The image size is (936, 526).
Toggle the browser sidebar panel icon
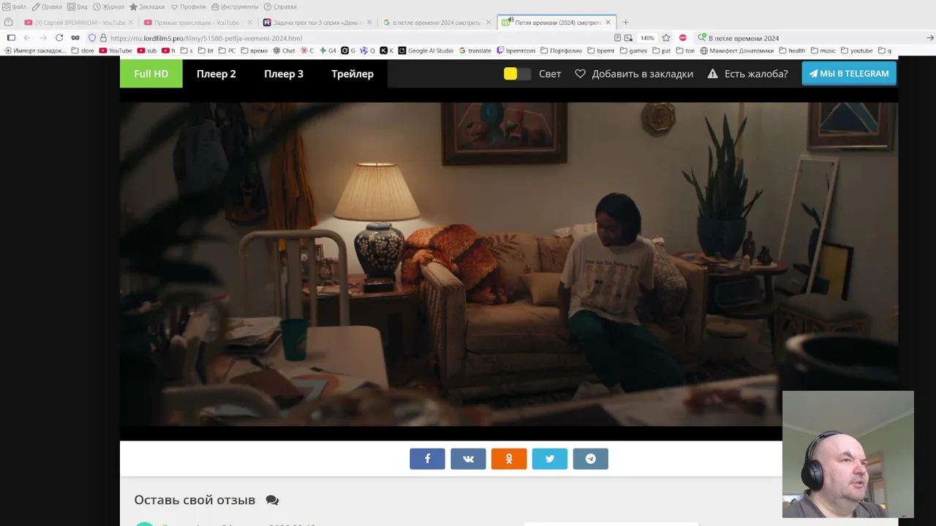pyautogui.click(x=11, y=38)
